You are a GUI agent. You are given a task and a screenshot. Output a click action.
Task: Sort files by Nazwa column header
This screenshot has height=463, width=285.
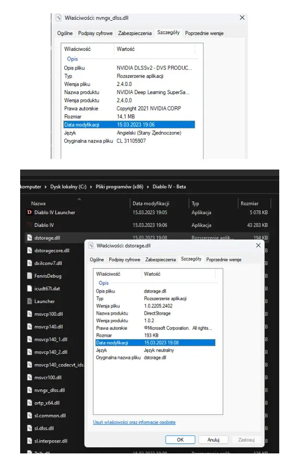coord(38,204)
